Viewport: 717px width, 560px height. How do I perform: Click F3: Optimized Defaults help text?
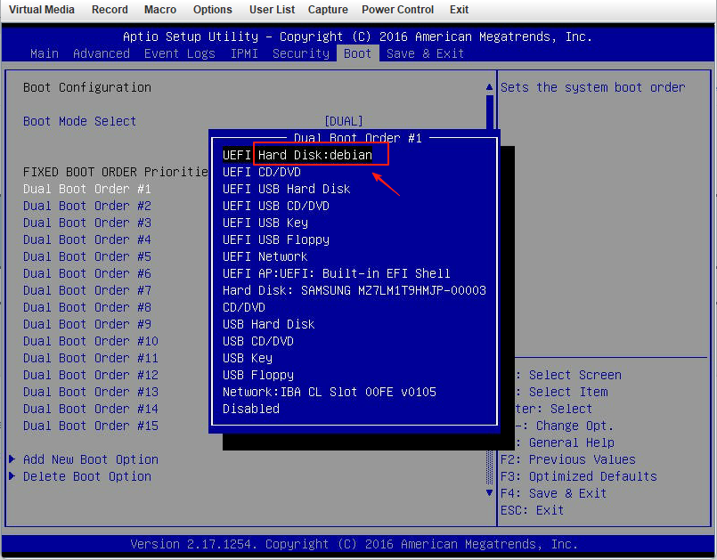(578, 476)
